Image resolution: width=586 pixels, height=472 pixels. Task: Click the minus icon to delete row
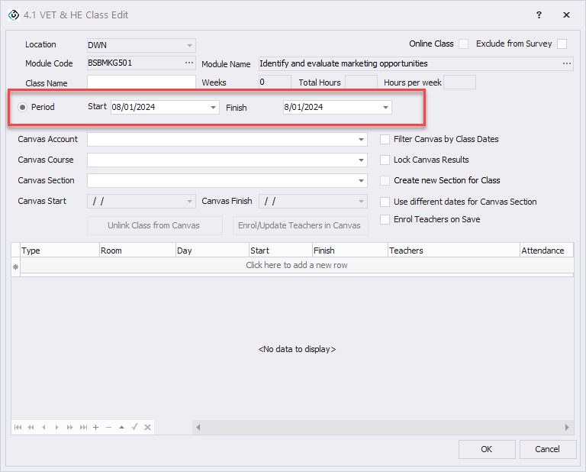108,428
